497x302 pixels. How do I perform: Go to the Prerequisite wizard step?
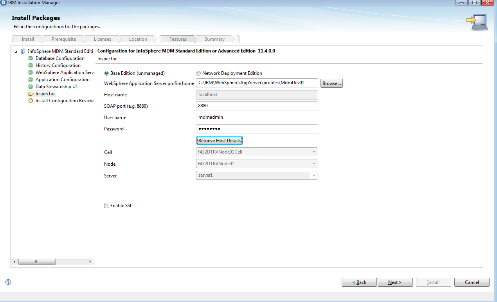point(64,39)
